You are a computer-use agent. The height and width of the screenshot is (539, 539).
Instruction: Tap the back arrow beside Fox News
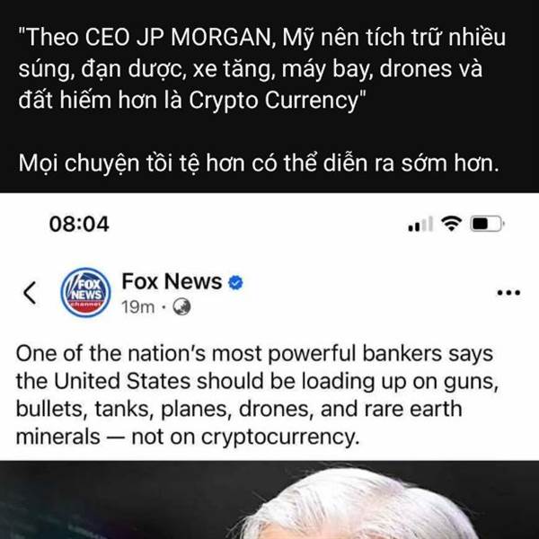tap(30, 293)
